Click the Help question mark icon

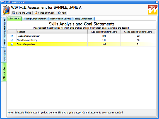[x=59, y=13]
